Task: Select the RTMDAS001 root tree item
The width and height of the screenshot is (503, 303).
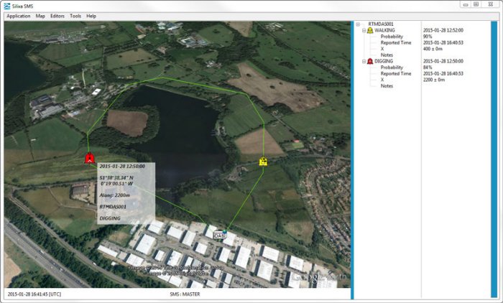Action: tap(381, 24)
